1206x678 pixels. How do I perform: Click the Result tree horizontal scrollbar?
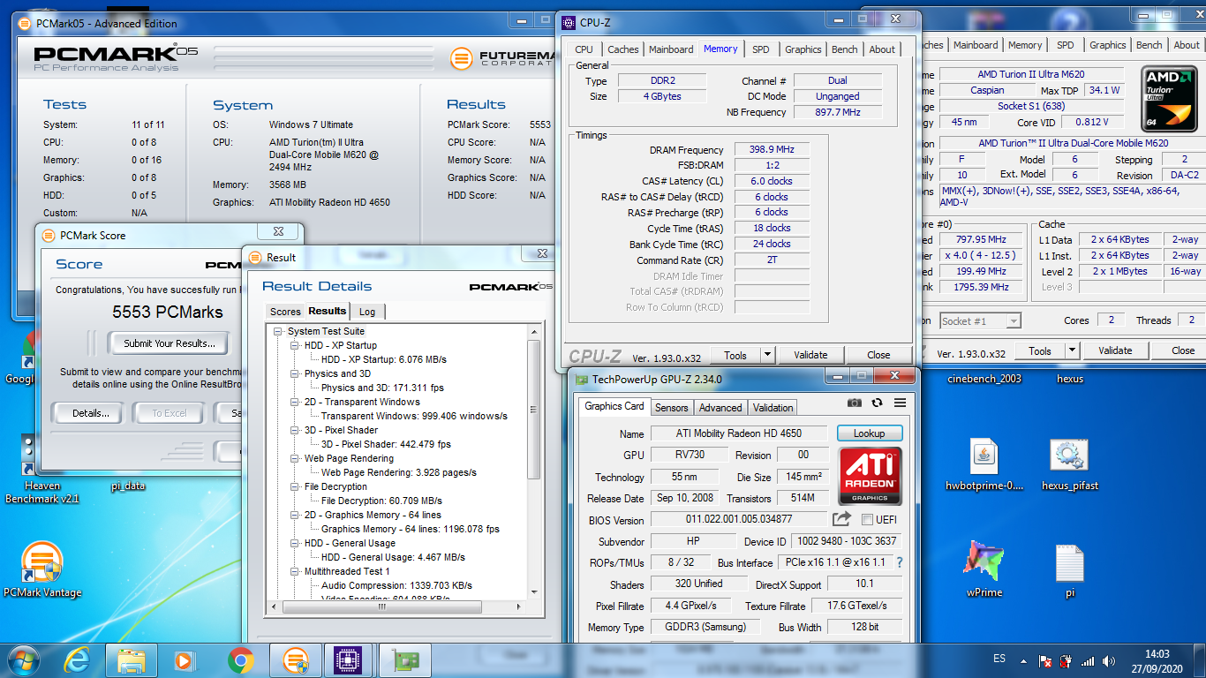click(x=381, y=606)
